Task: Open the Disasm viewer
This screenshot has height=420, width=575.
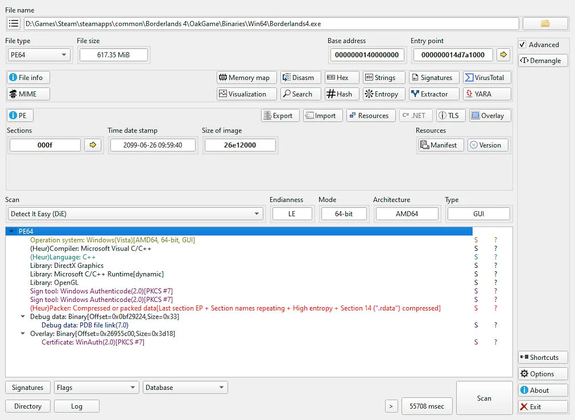Action: click(300, 77)
